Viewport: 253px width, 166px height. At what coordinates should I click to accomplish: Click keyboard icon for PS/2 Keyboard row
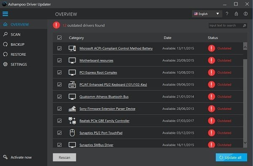pyautogui.click(x=72, y=85)
